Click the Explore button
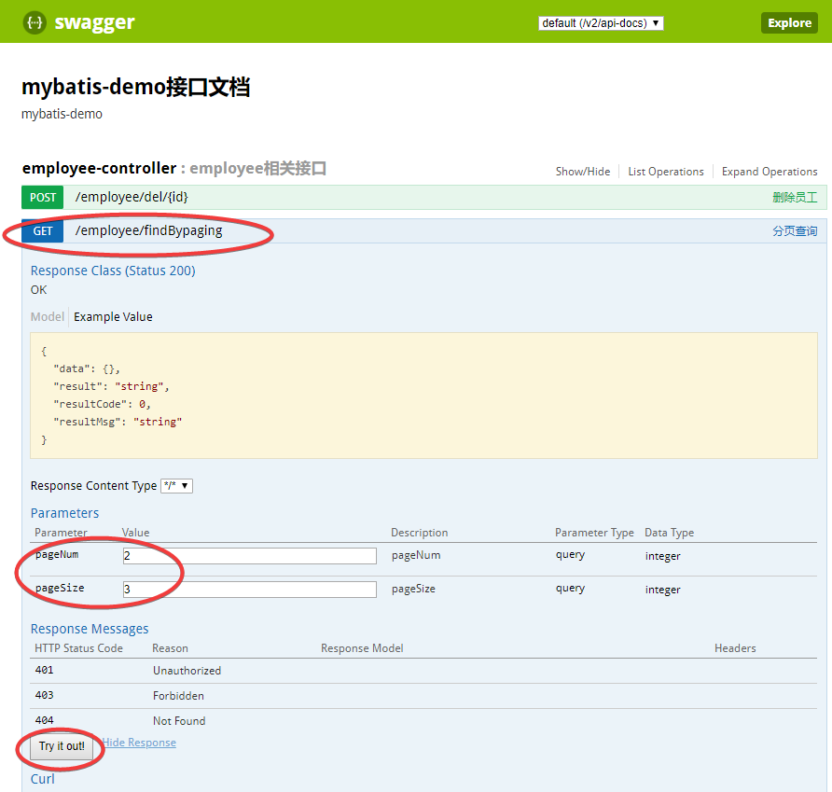The height and width of the screenshot is (792, 832). [788, 21]
